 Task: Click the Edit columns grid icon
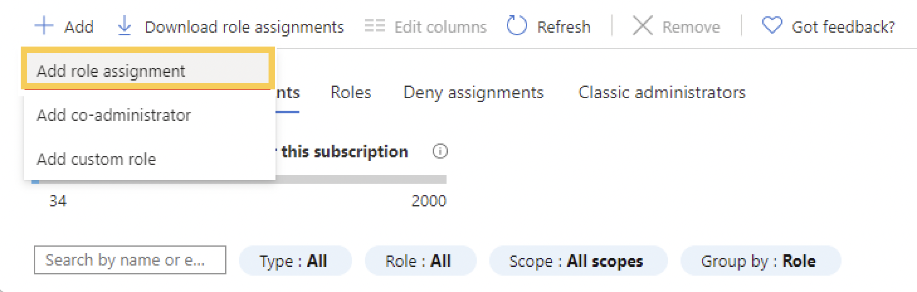pyautogui.click(x=375, y=26)
